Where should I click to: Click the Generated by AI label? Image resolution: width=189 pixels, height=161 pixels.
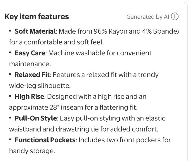148,17
